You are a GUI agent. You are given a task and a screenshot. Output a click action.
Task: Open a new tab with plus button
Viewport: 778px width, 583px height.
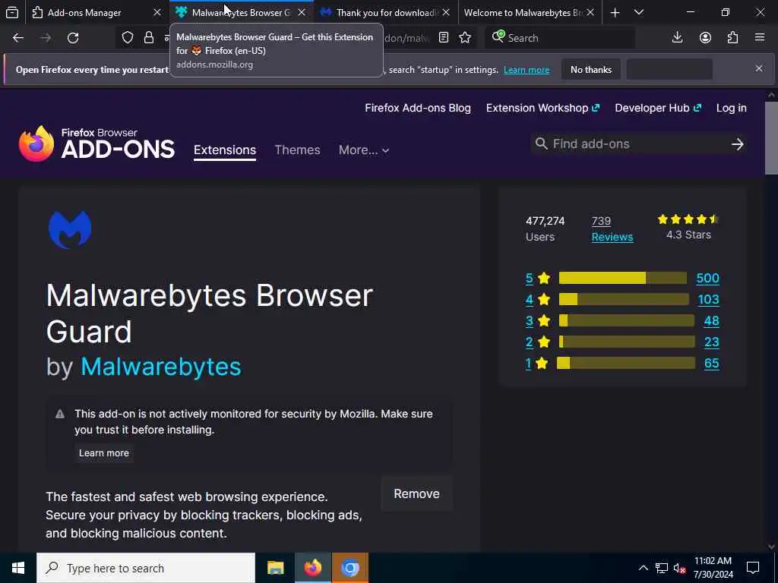pos(615,12)
